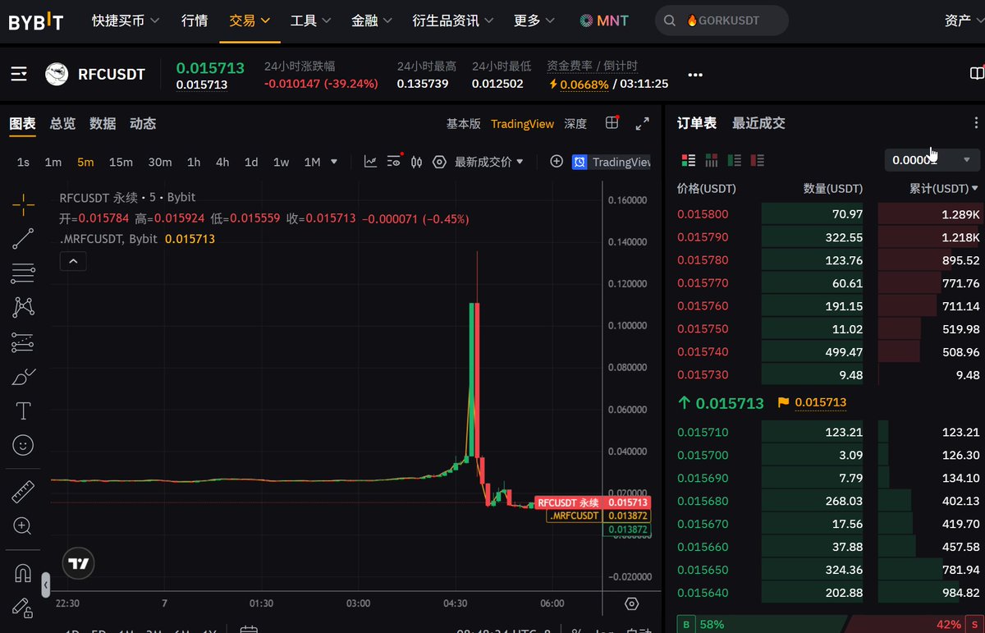
Task: Open the emoji icons tool
Action: [x=23, y=445]
